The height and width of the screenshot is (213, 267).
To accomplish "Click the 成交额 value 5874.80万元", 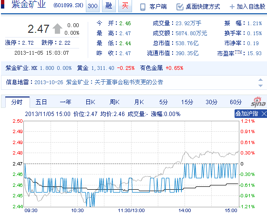I will click(191, 33).
